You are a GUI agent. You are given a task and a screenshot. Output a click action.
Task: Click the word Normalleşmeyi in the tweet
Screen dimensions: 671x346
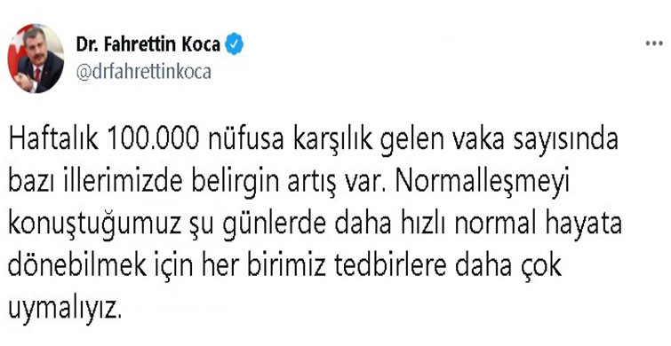pos(483,185)
